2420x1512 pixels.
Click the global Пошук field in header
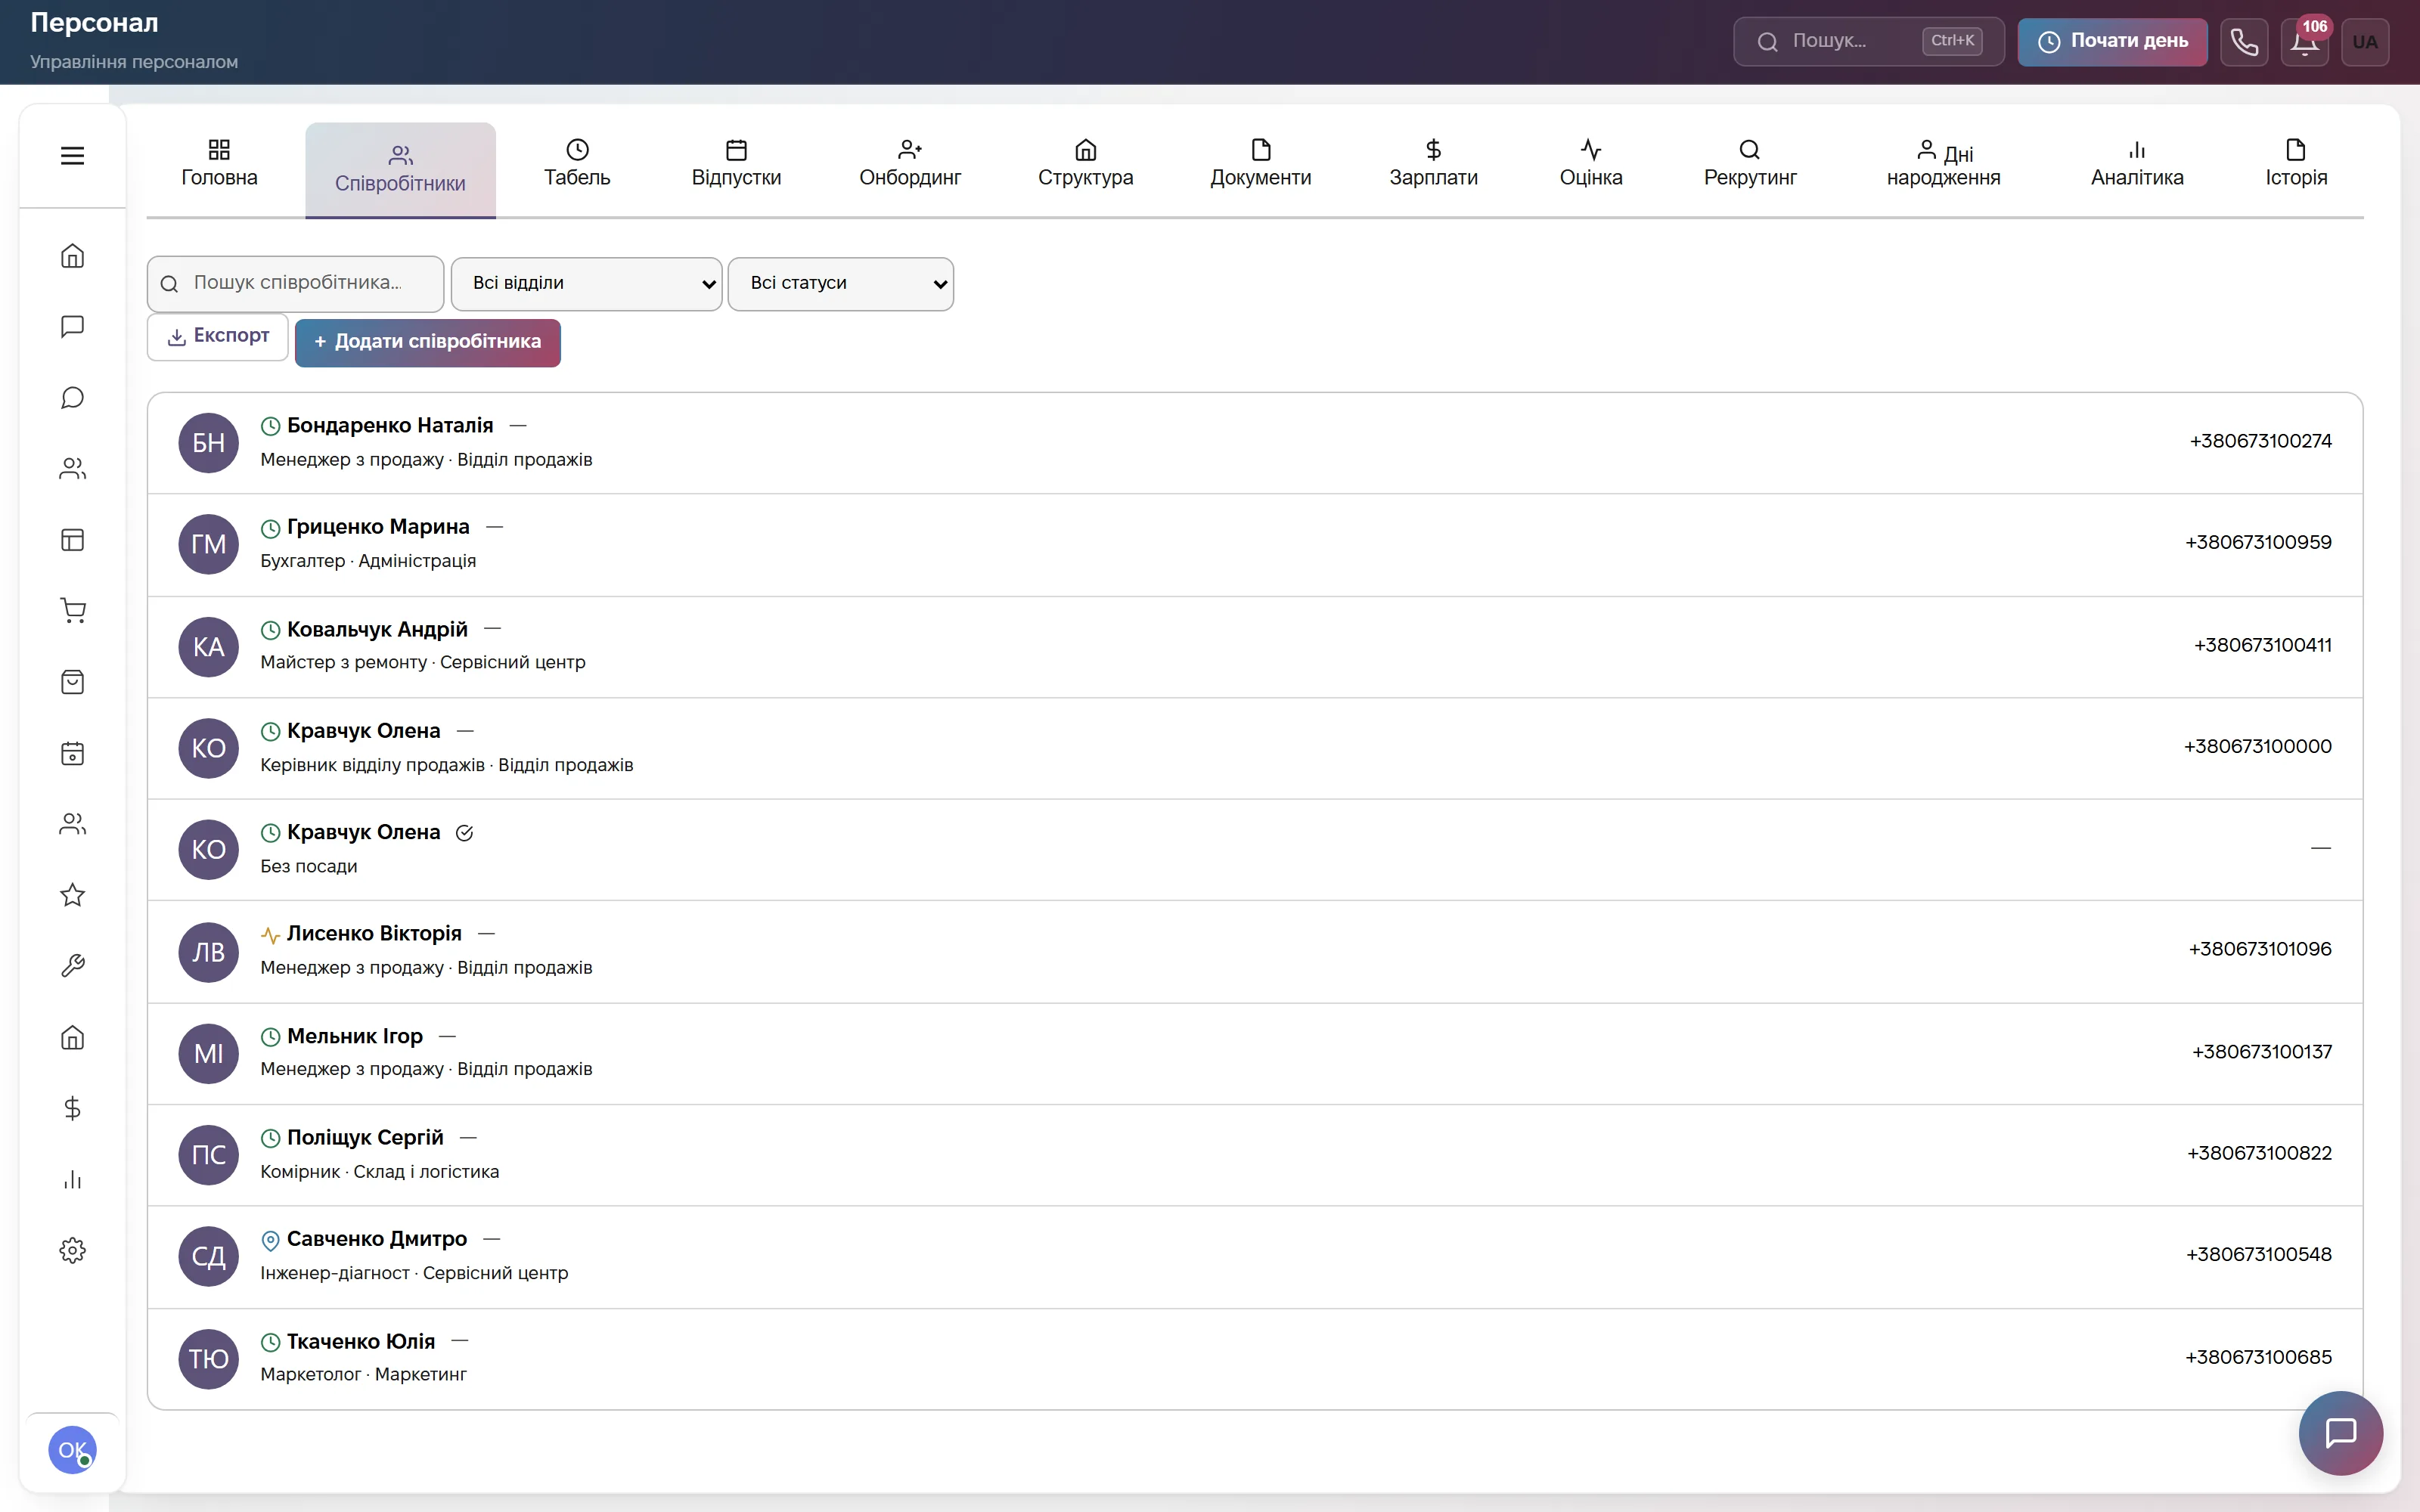1868,42
